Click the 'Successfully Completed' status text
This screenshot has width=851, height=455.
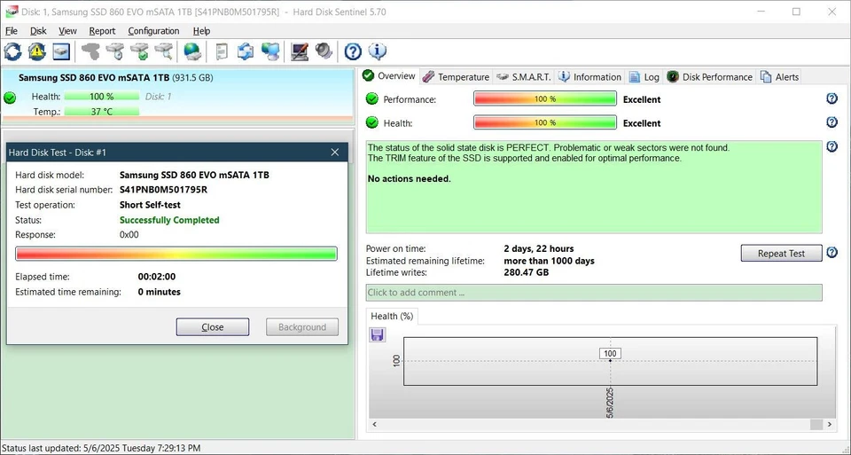pyautogui.click(x=169, y=220)
